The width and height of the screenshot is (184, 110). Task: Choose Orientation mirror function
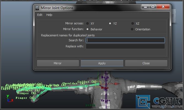click(132, 29)
